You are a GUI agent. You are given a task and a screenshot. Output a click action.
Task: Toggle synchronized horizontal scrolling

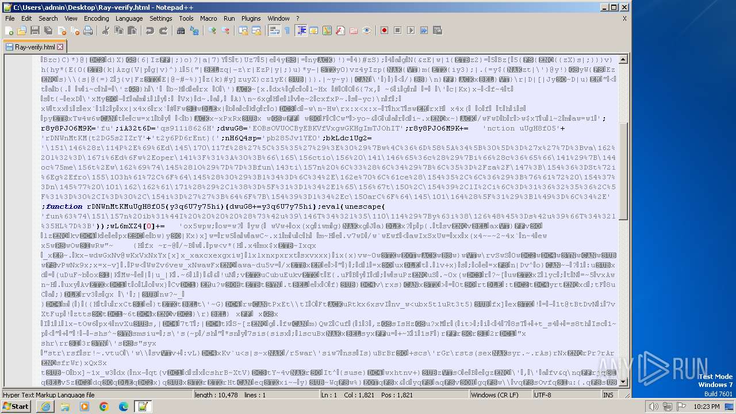point(256,30)
